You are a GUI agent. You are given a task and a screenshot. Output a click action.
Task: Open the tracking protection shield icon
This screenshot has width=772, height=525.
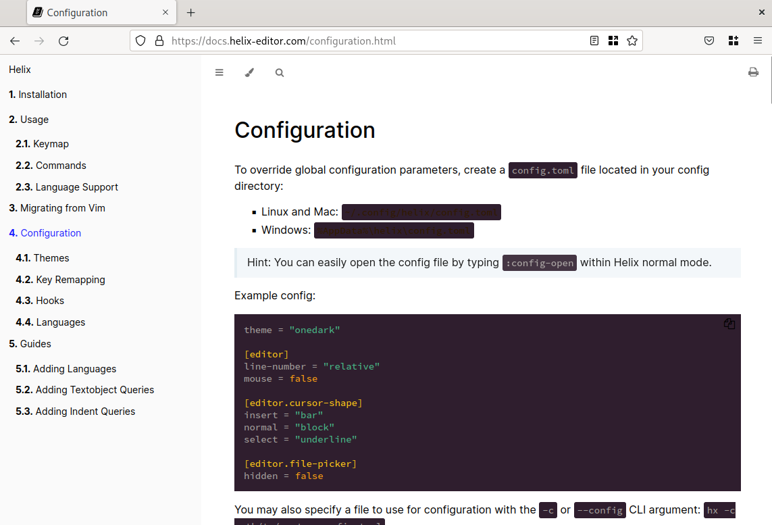(140, 41)
